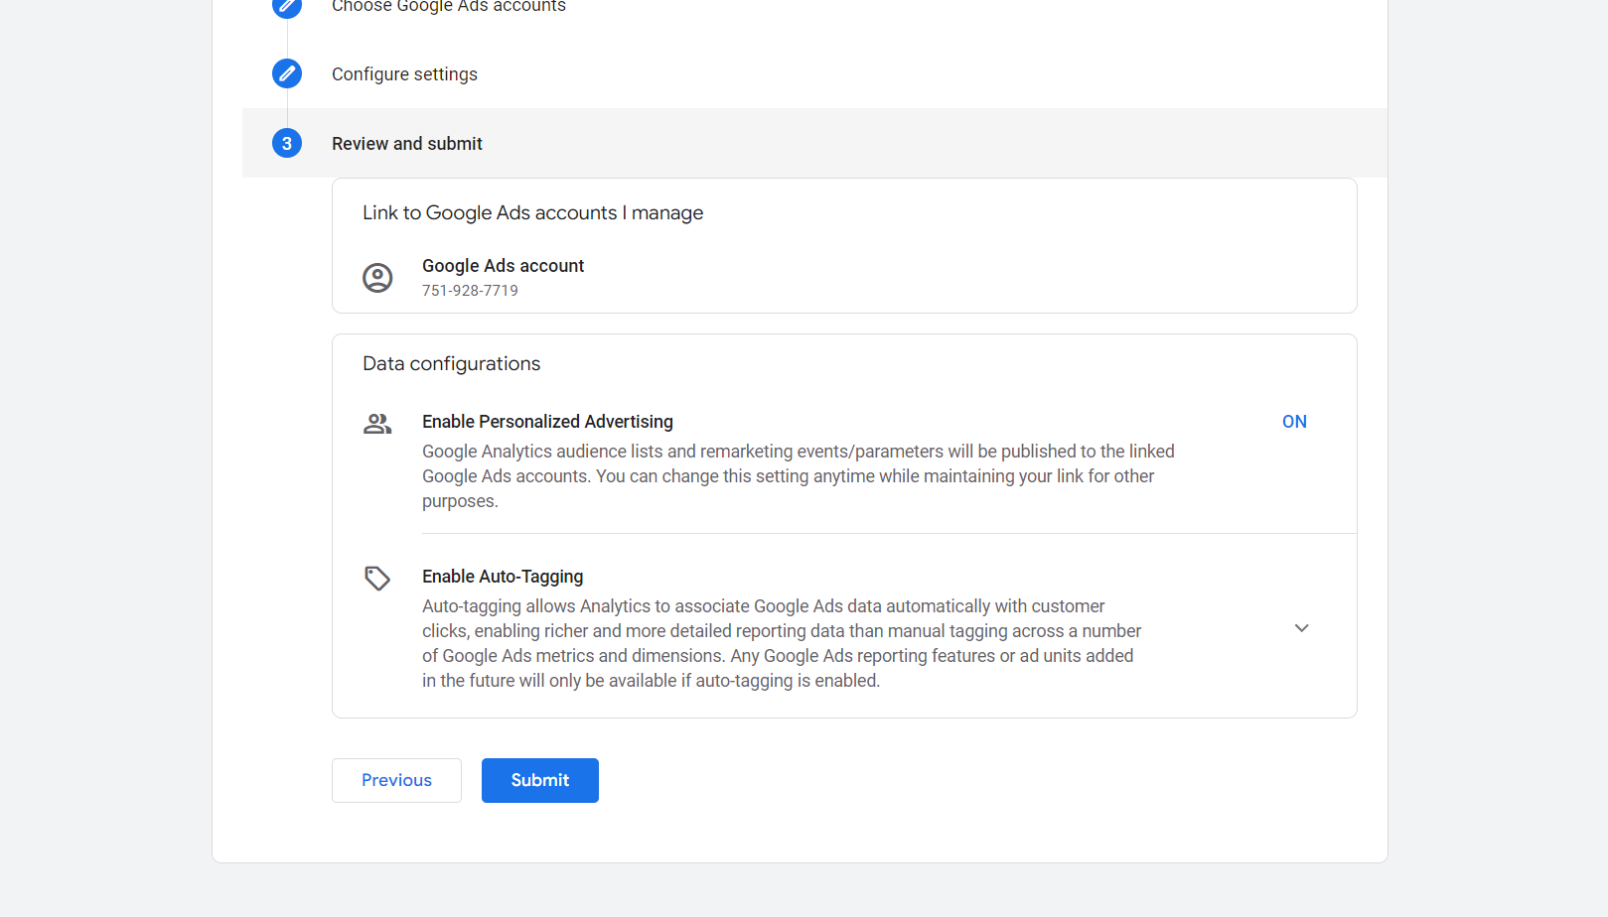Click the Data configurations title
Viewport: 1608px width, 917px height.
451,364
